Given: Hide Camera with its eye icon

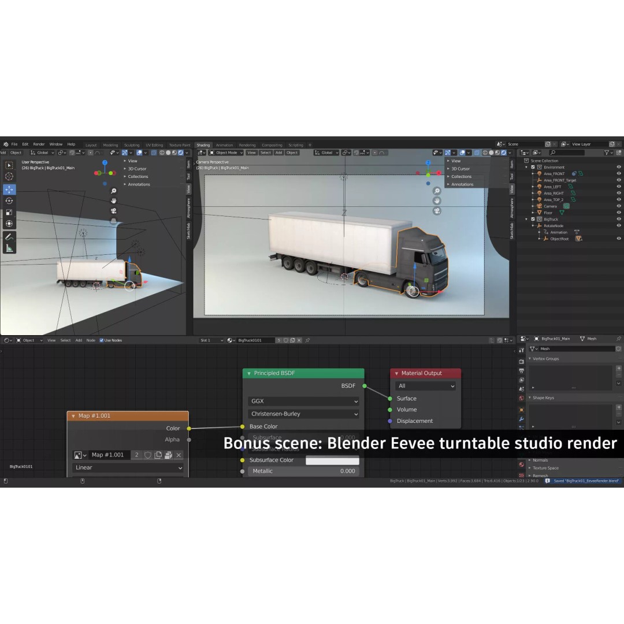Looking at the screenshot, I should click(619, 206).
